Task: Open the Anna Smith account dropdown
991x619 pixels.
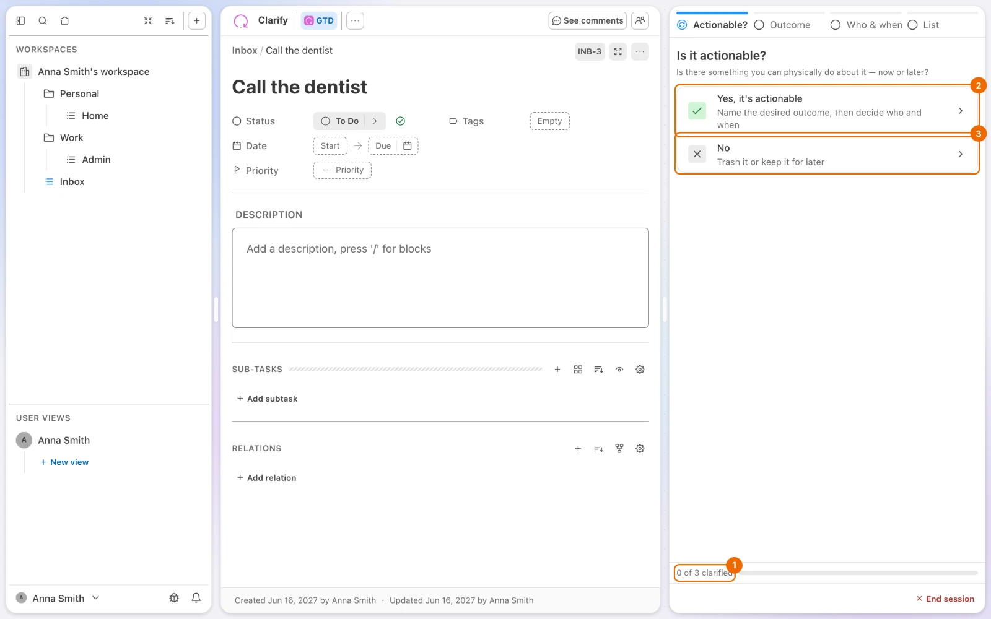Action: click(58, 598)
